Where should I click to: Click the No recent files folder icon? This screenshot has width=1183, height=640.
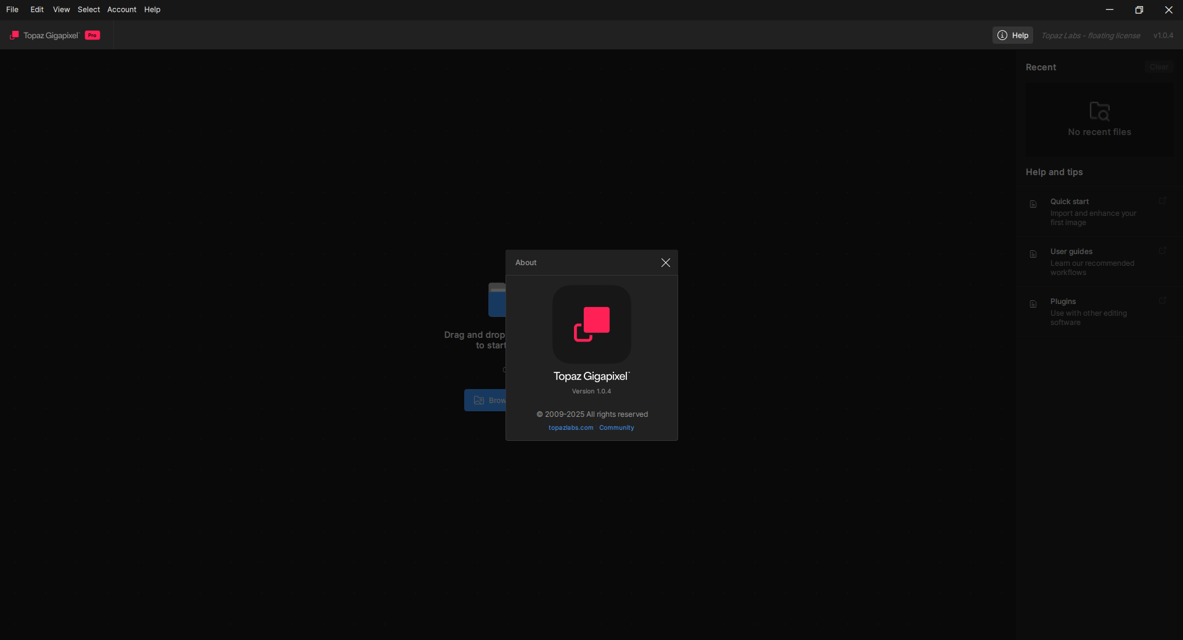coord(1099,111)
